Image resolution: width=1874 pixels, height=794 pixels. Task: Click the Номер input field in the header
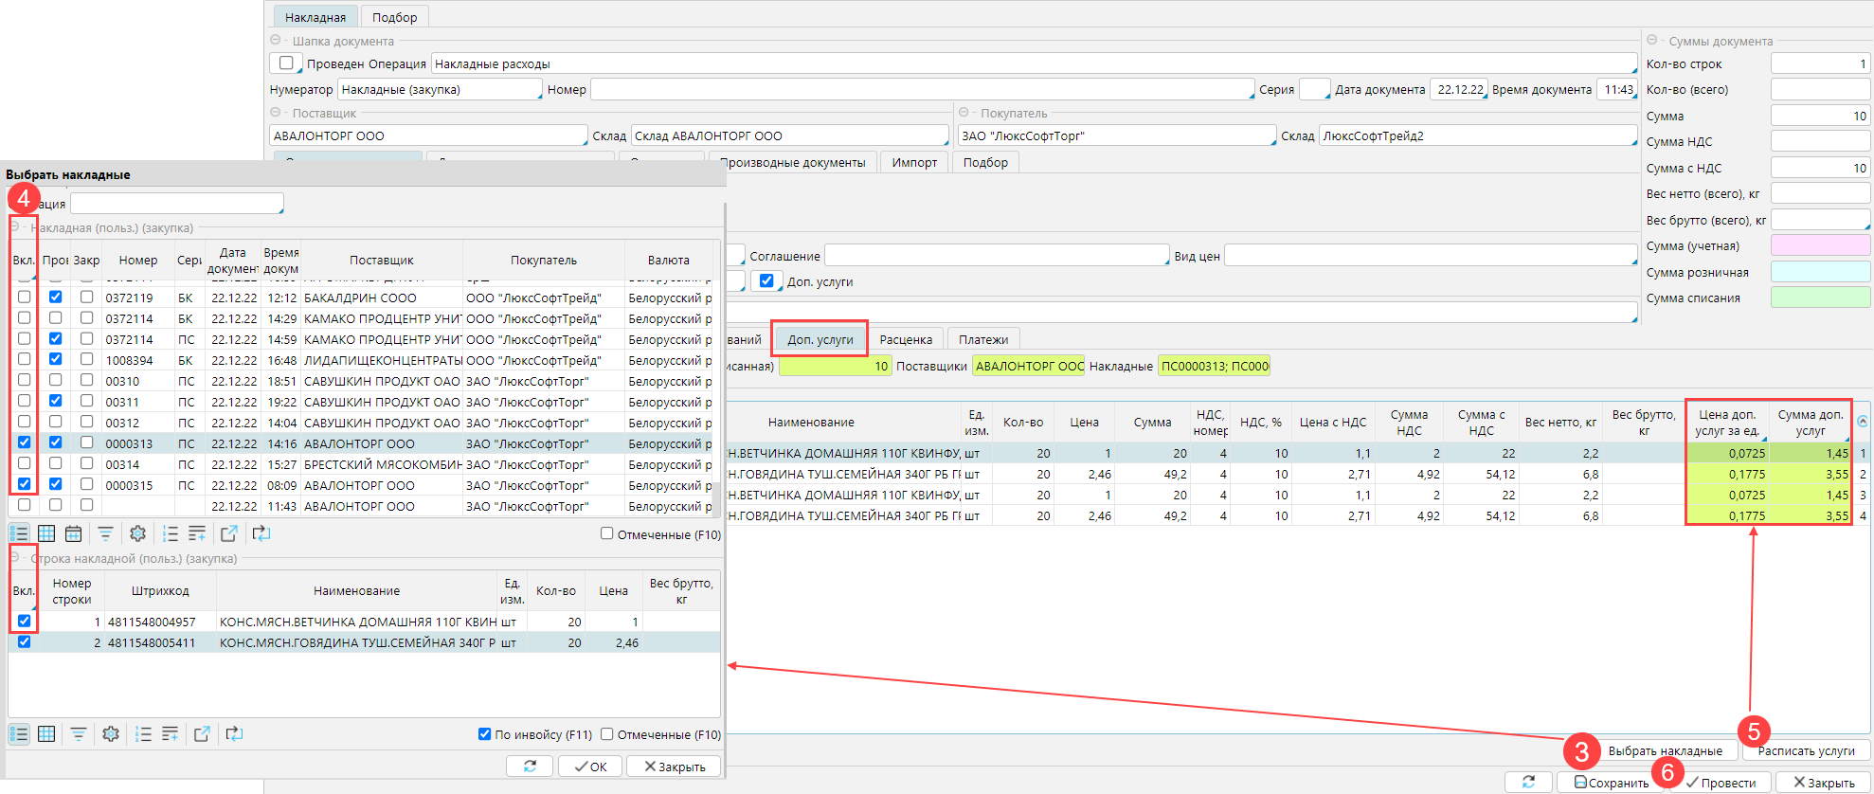tap(921, 89)
